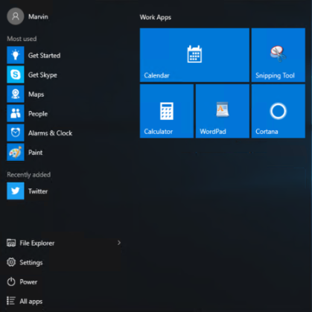This screenshot has width=312, height=312.
Task: Open the Maps app icon
Action: tap(16, 94)
